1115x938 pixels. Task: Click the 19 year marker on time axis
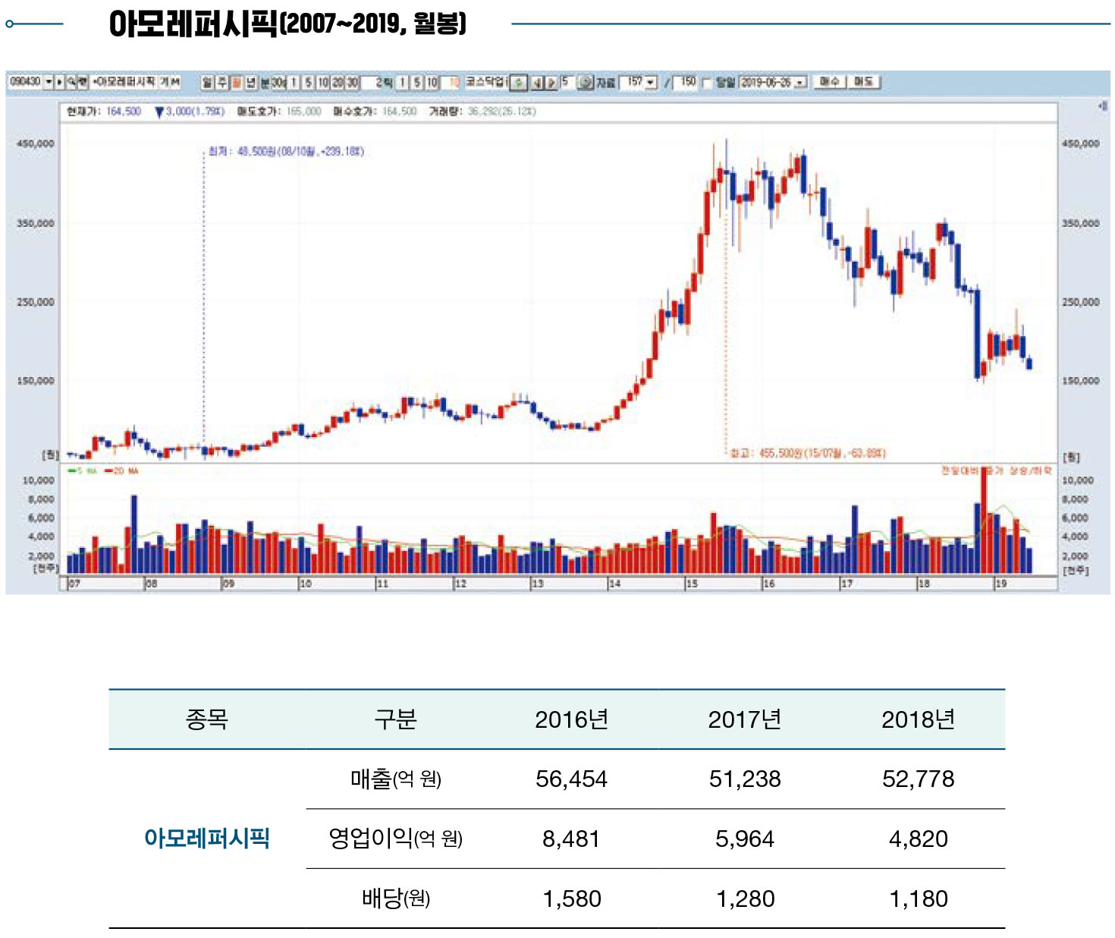click(x=1001, y=584)
